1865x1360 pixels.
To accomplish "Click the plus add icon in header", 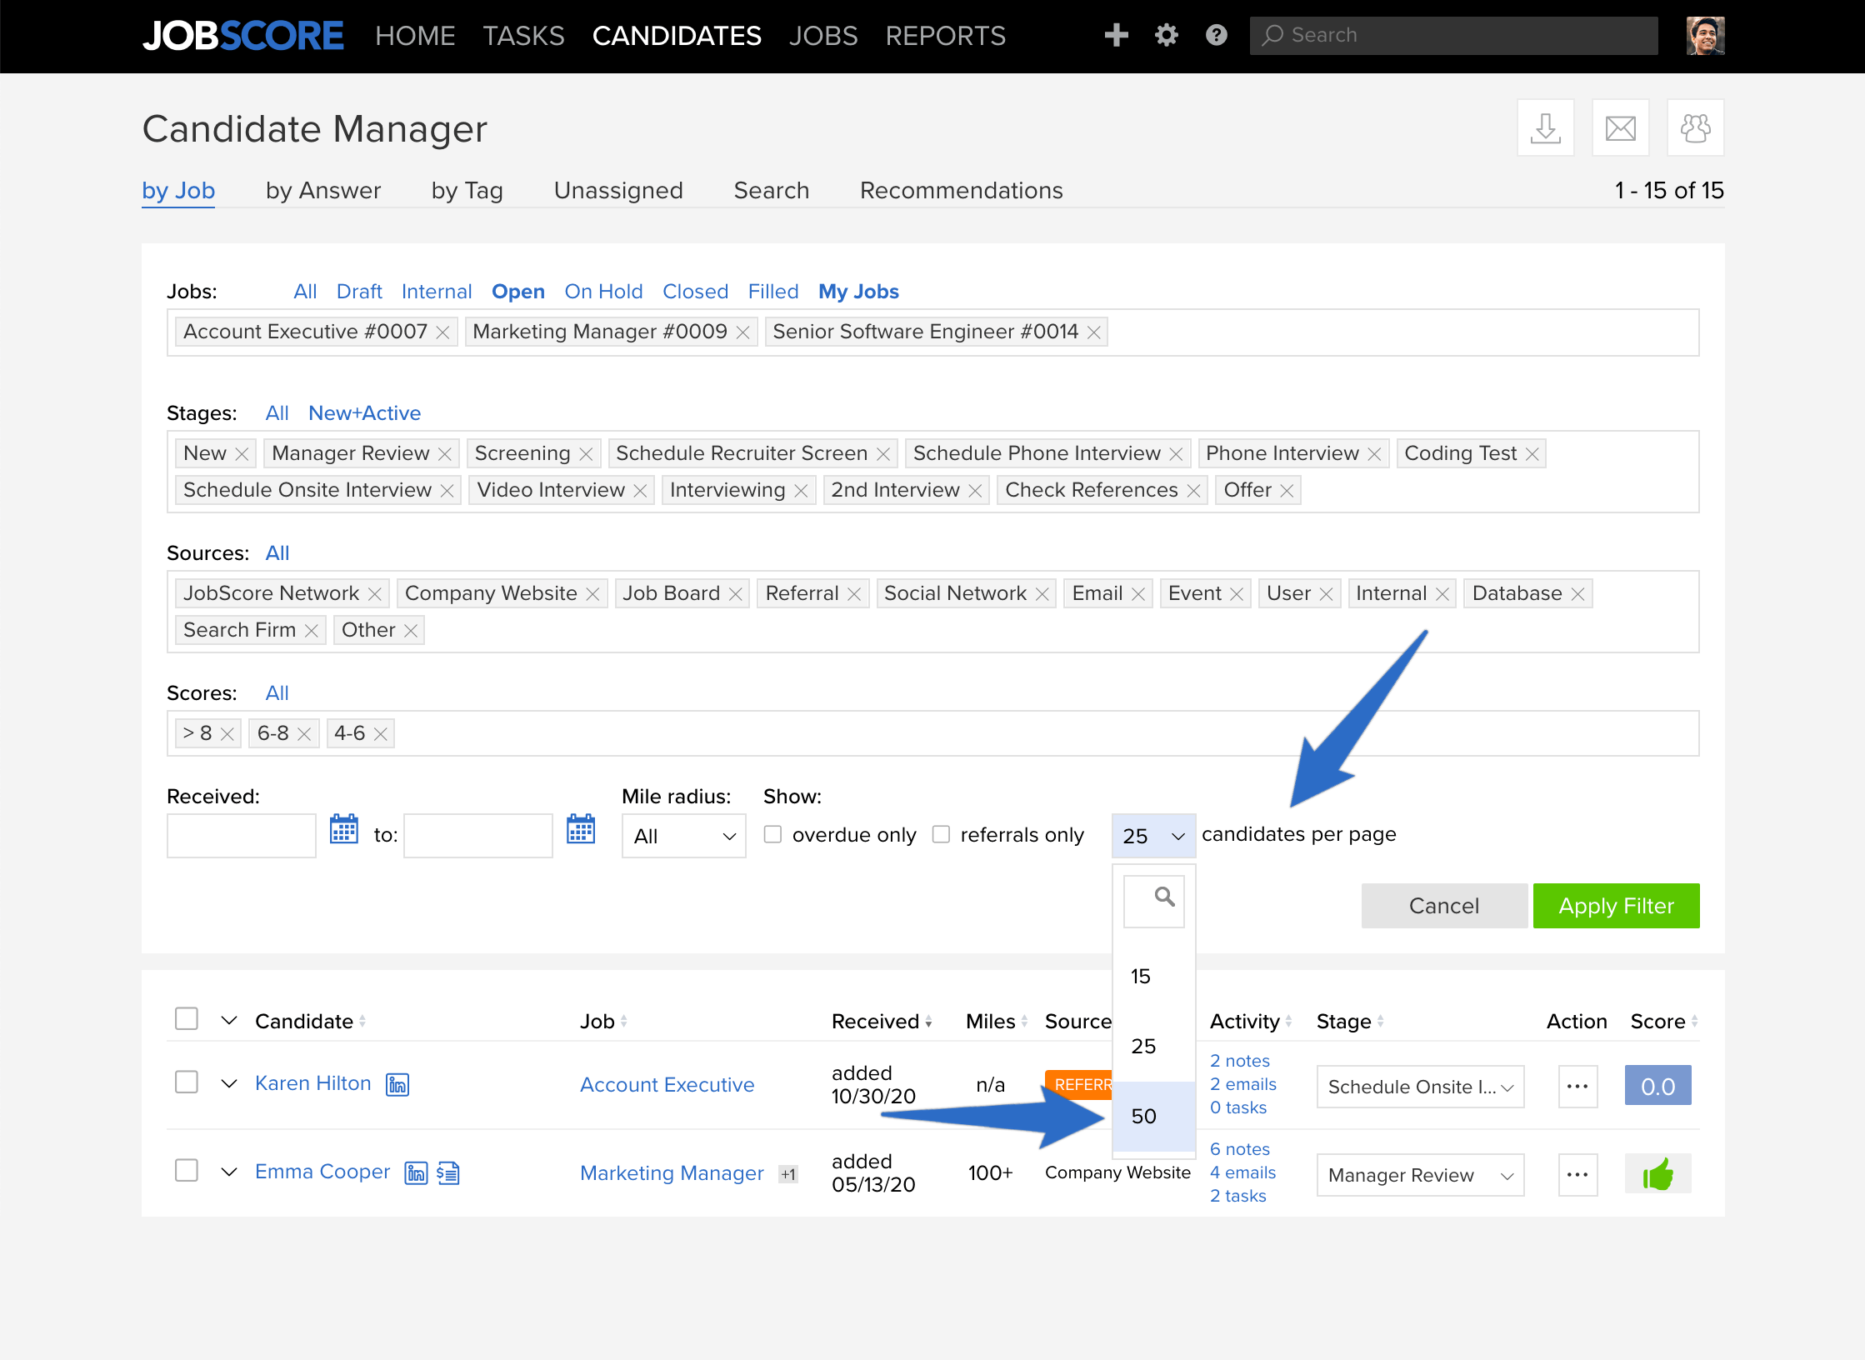I will pyautogui.click(x=1116, y=35).
